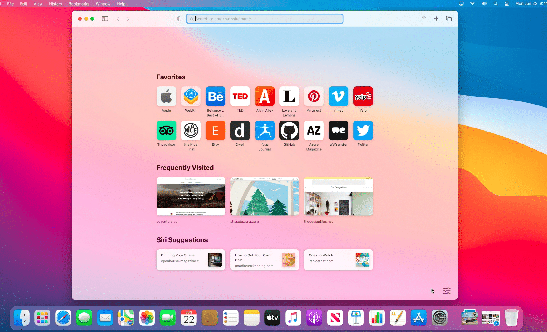Open a new tab with plus icon
Viewport: 547px width, 332px height.
(x=436, y=19)
